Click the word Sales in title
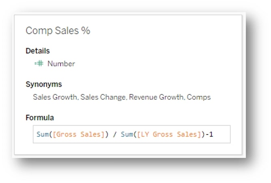The width and height of the screenshot is (271, 183). (x=67, y=30)
